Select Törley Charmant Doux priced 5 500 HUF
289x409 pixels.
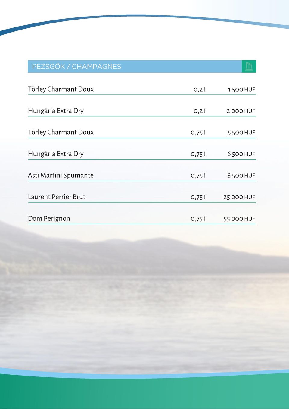61,132
